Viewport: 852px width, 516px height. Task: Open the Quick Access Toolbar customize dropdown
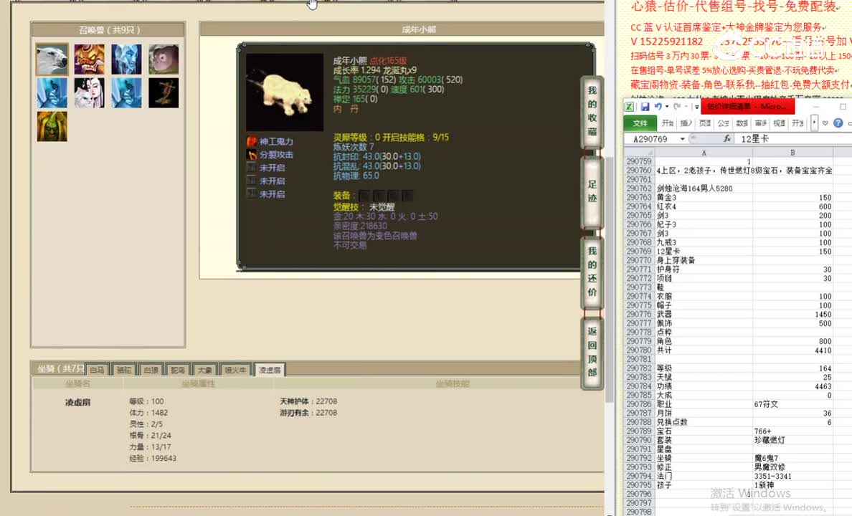[696, 106]
